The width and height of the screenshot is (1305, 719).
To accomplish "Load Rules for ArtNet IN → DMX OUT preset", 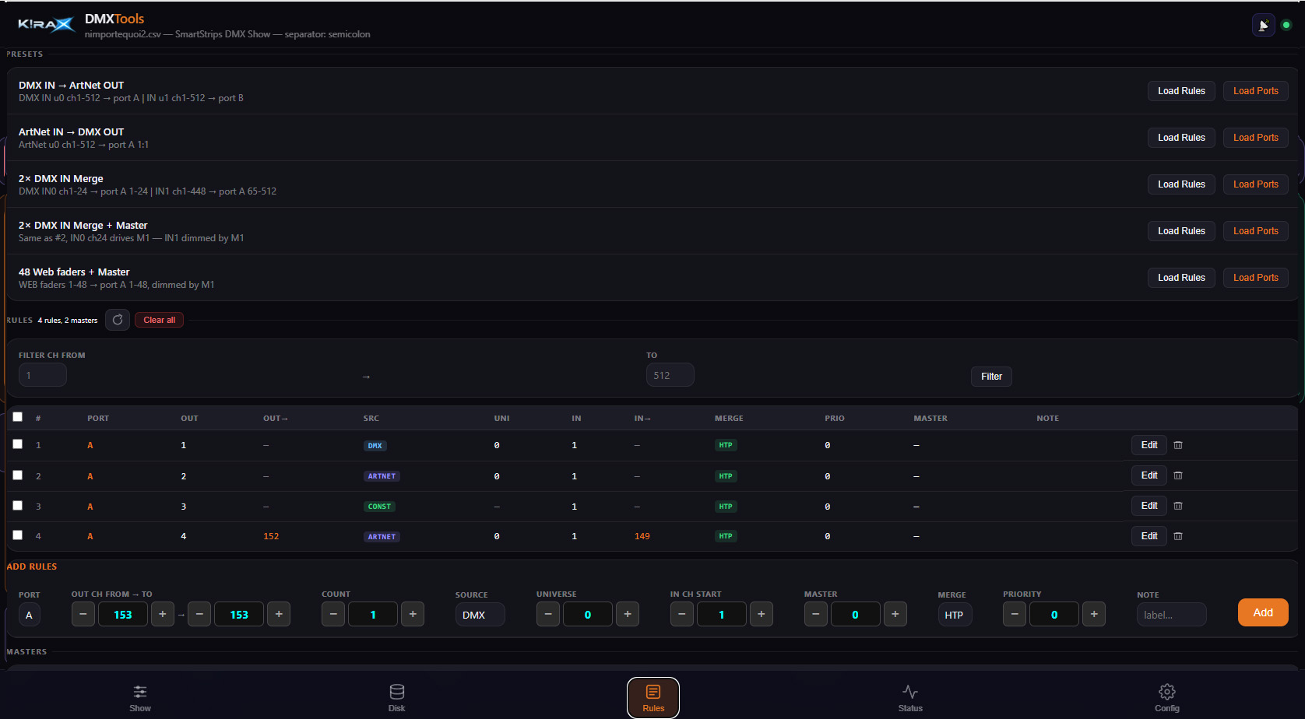I will (1181, 138).
